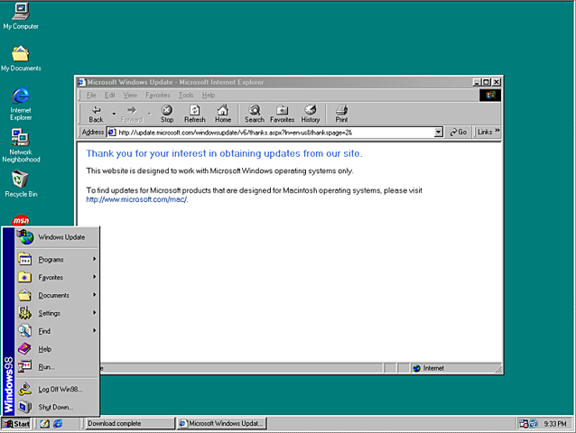
Task: Choose Help in the Start menu
Action: coord(57,349)
